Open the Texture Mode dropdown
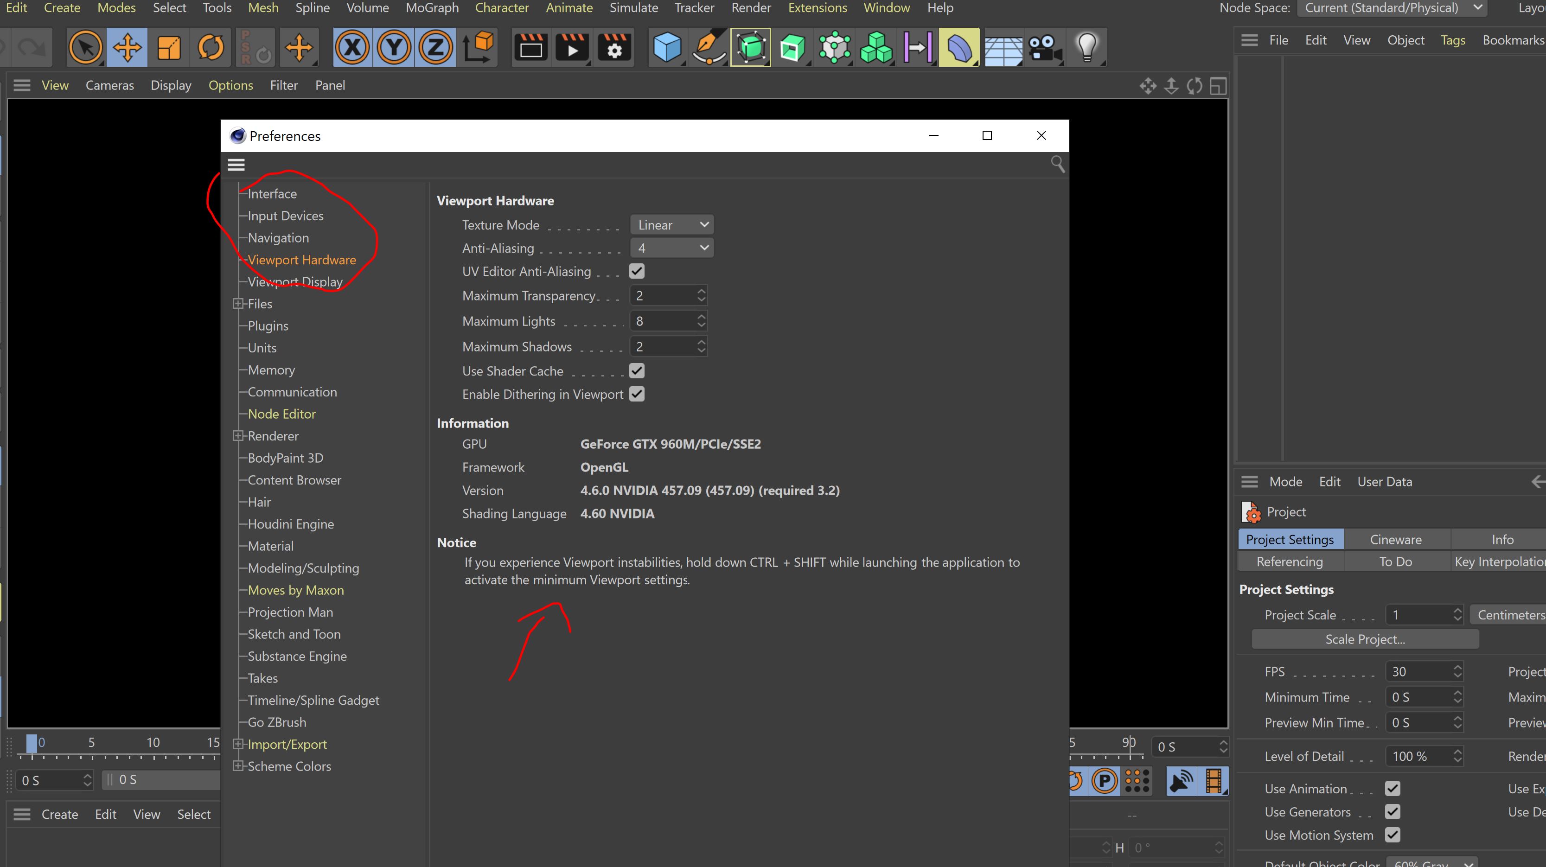 [x=671, y=225]
